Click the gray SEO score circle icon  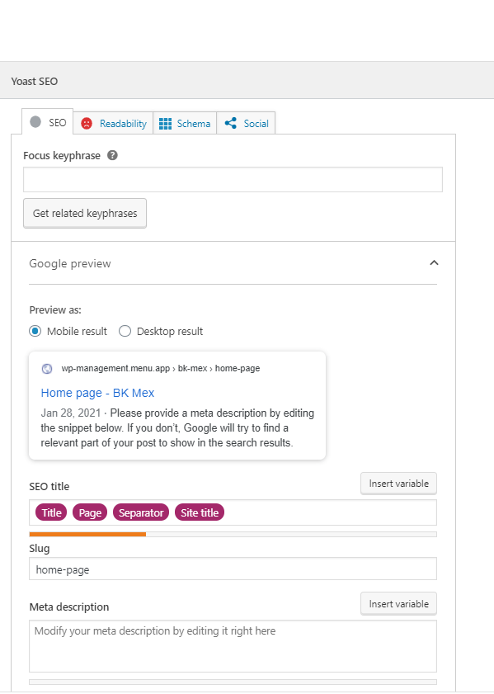[x=35, y=122]
